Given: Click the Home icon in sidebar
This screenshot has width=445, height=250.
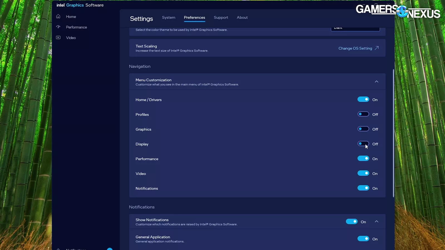Looking at the screenshot, I should (x=58, y=16).
